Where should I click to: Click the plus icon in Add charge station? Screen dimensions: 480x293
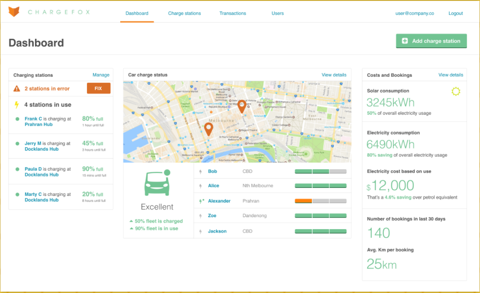(405, 41)
